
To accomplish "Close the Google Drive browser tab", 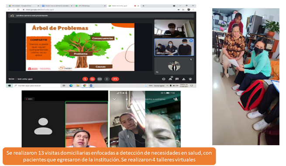I will [x=38, y=6].
